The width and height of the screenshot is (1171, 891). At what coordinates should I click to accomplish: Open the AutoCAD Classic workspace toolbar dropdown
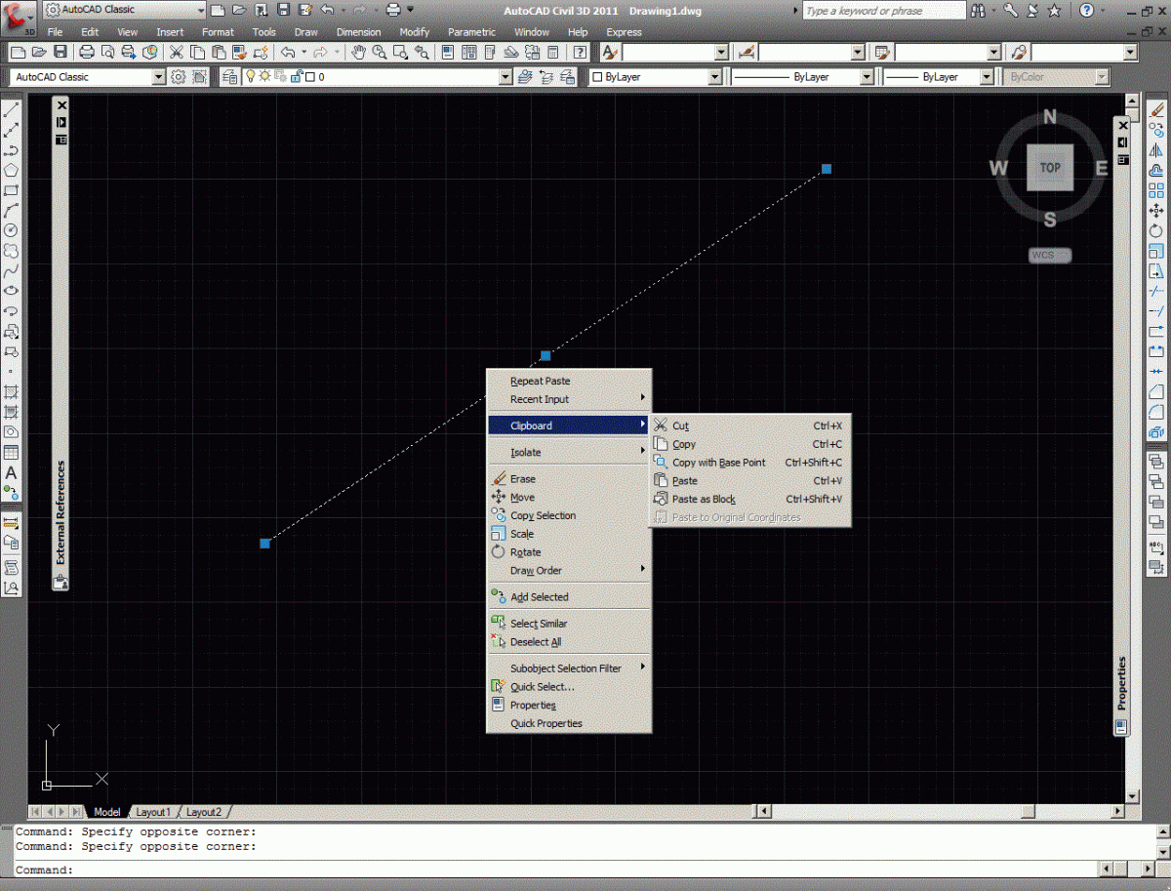point(159,76)
